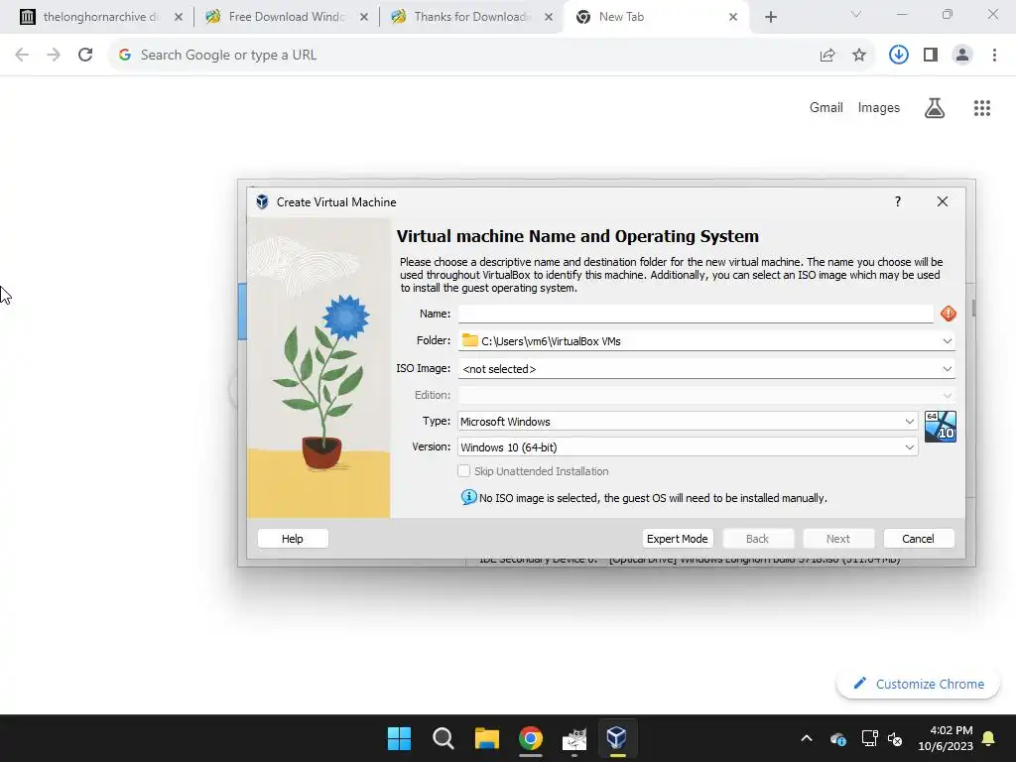Toggle Skip Unattended Installation checkbox

[x=464, y=471]
